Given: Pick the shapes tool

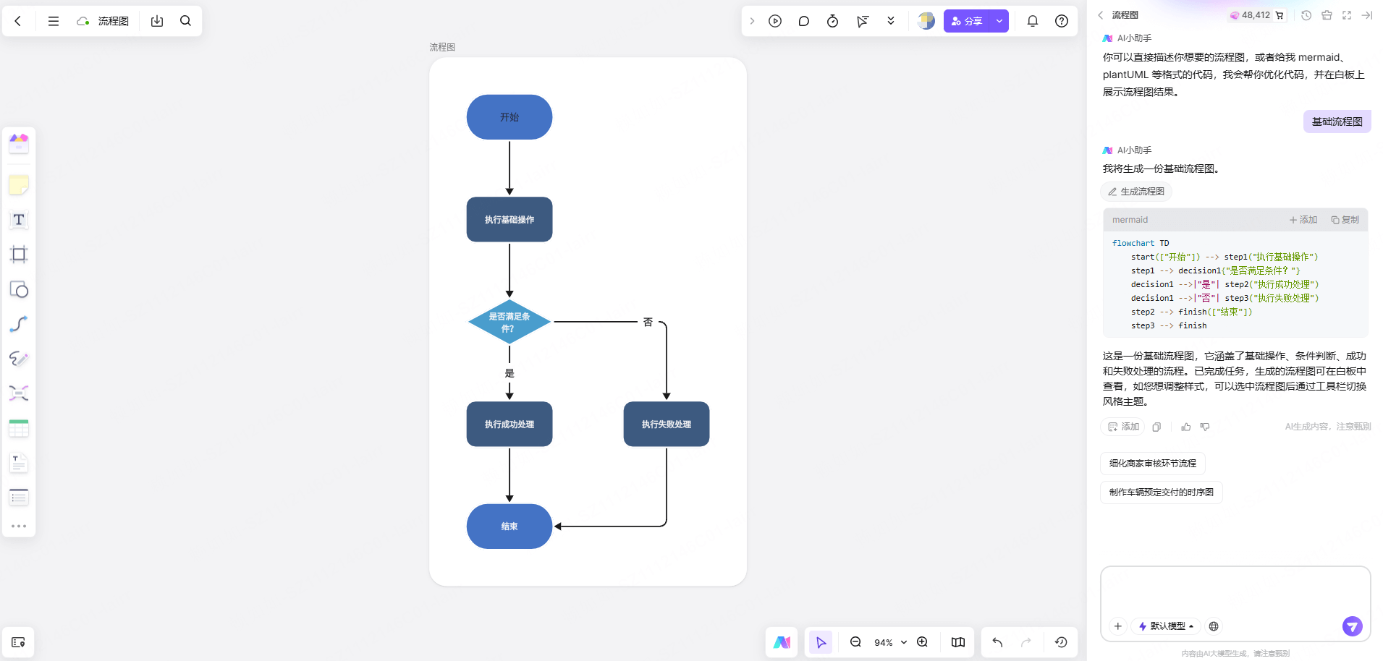Looking at the screenshot, I should coord(19,289).
